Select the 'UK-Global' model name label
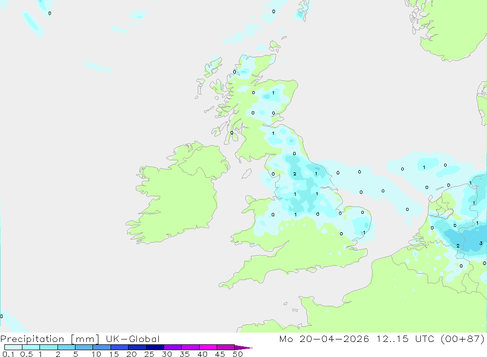The width and height of the screenshot is (487, 357). (132, 338)
